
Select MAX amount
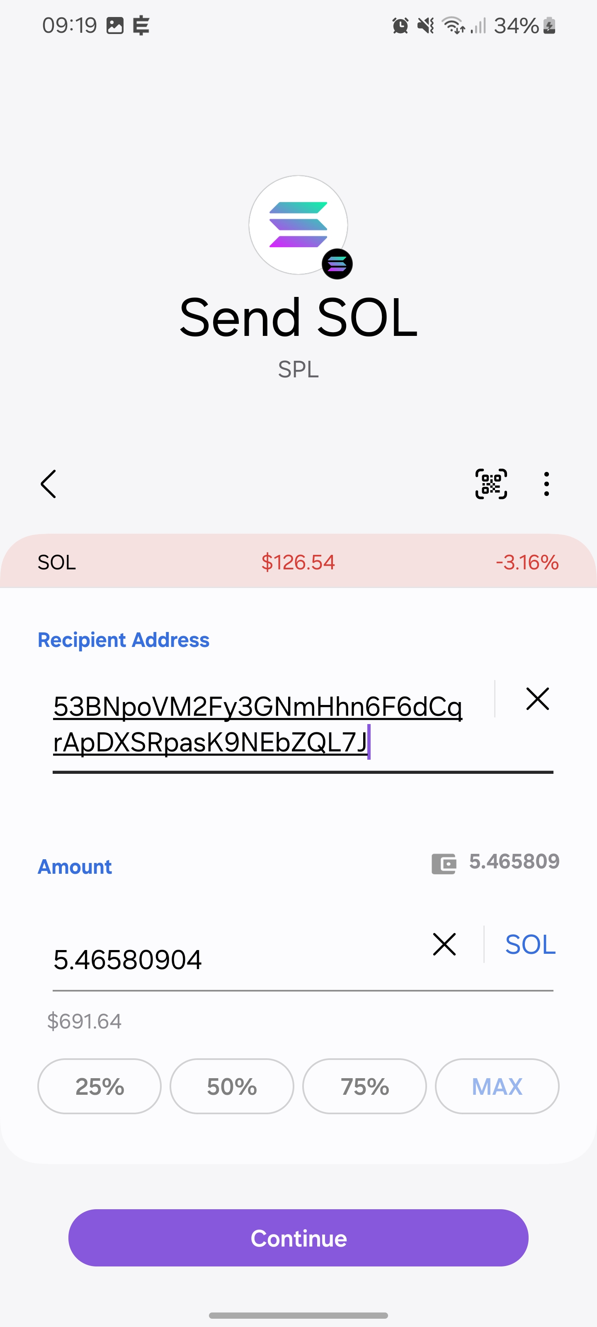(x=497, y=1086)
